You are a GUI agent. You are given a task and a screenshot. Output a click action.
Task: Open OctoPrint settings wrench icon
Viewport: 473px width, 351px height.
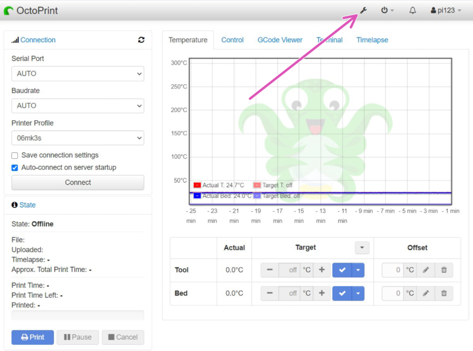pyautogui.click(x=363, y=10)
